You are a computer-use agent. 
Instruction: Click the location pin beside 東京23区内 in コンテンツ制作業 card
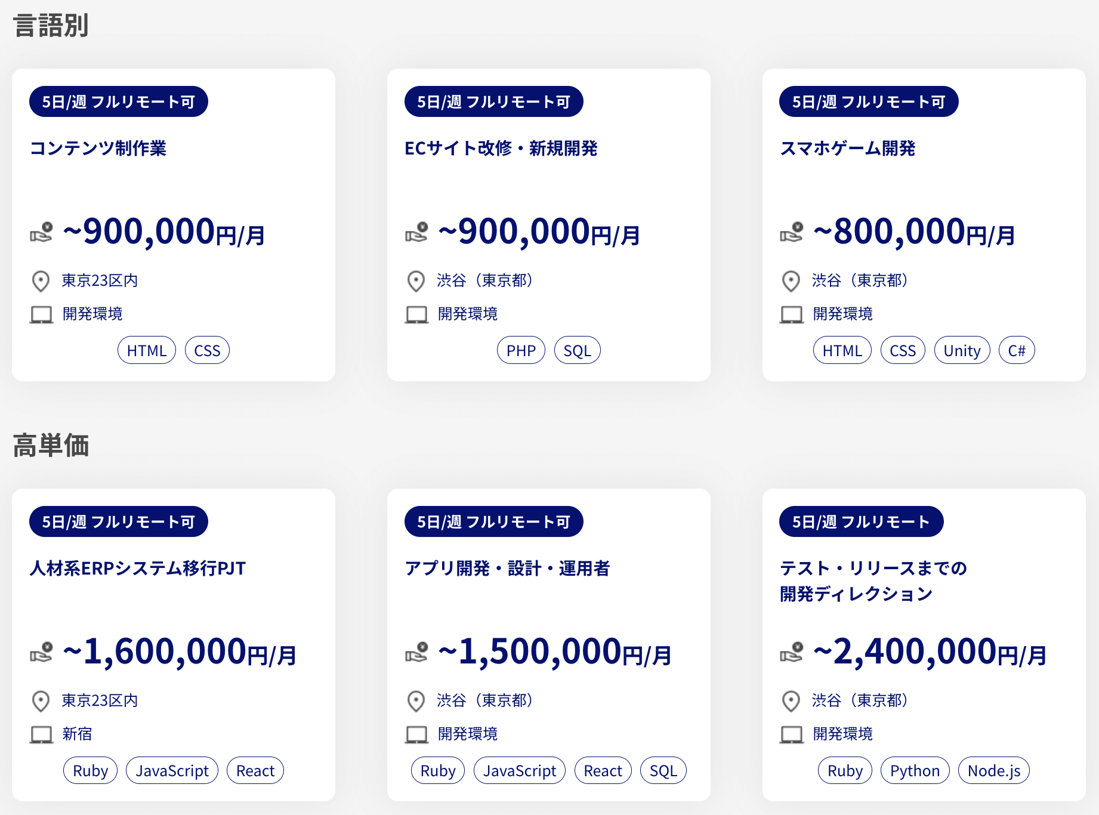click(x=41, y=281)
